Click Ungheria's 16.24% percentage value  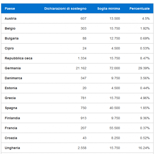144,148
